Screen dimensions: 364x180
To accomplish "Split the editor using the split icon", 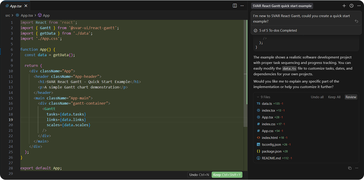I will coord(235,5).
